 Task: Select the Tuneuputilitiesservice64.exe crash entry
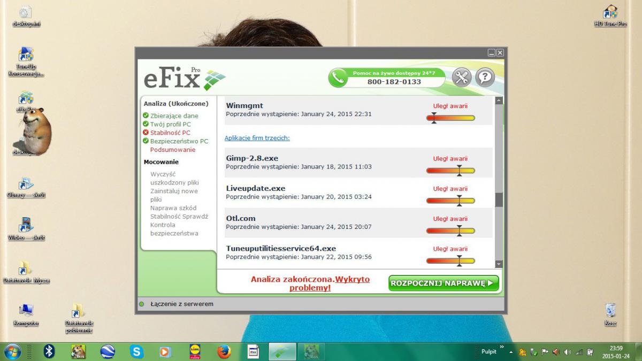358,253
